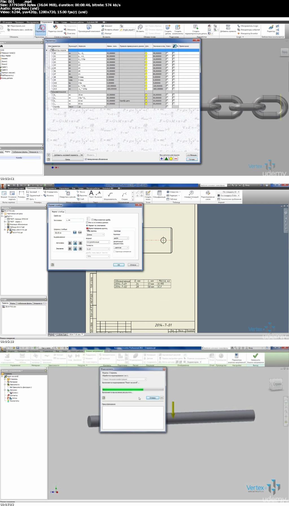Select the Текст tool in drawing ribbon
Image resolution: width=289 pixels, height=506 pixels.
point(91,194)
